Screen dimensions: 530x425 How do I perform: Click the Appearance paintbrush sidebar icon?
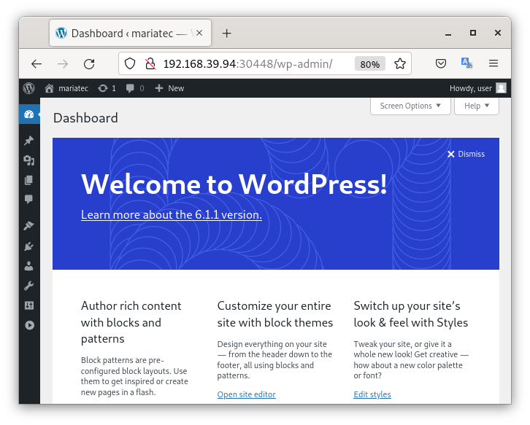(29, 226)
